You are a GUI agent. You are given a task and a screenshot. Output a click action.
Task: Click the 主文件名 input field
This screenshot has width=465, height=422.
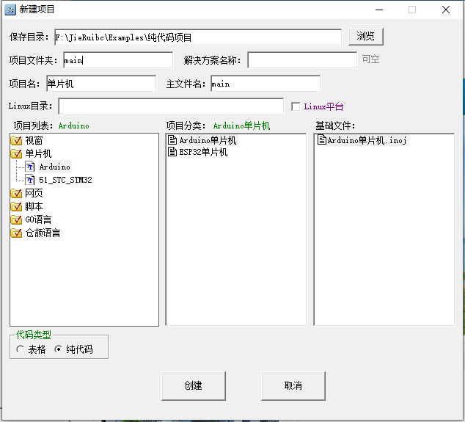[265, 84]
